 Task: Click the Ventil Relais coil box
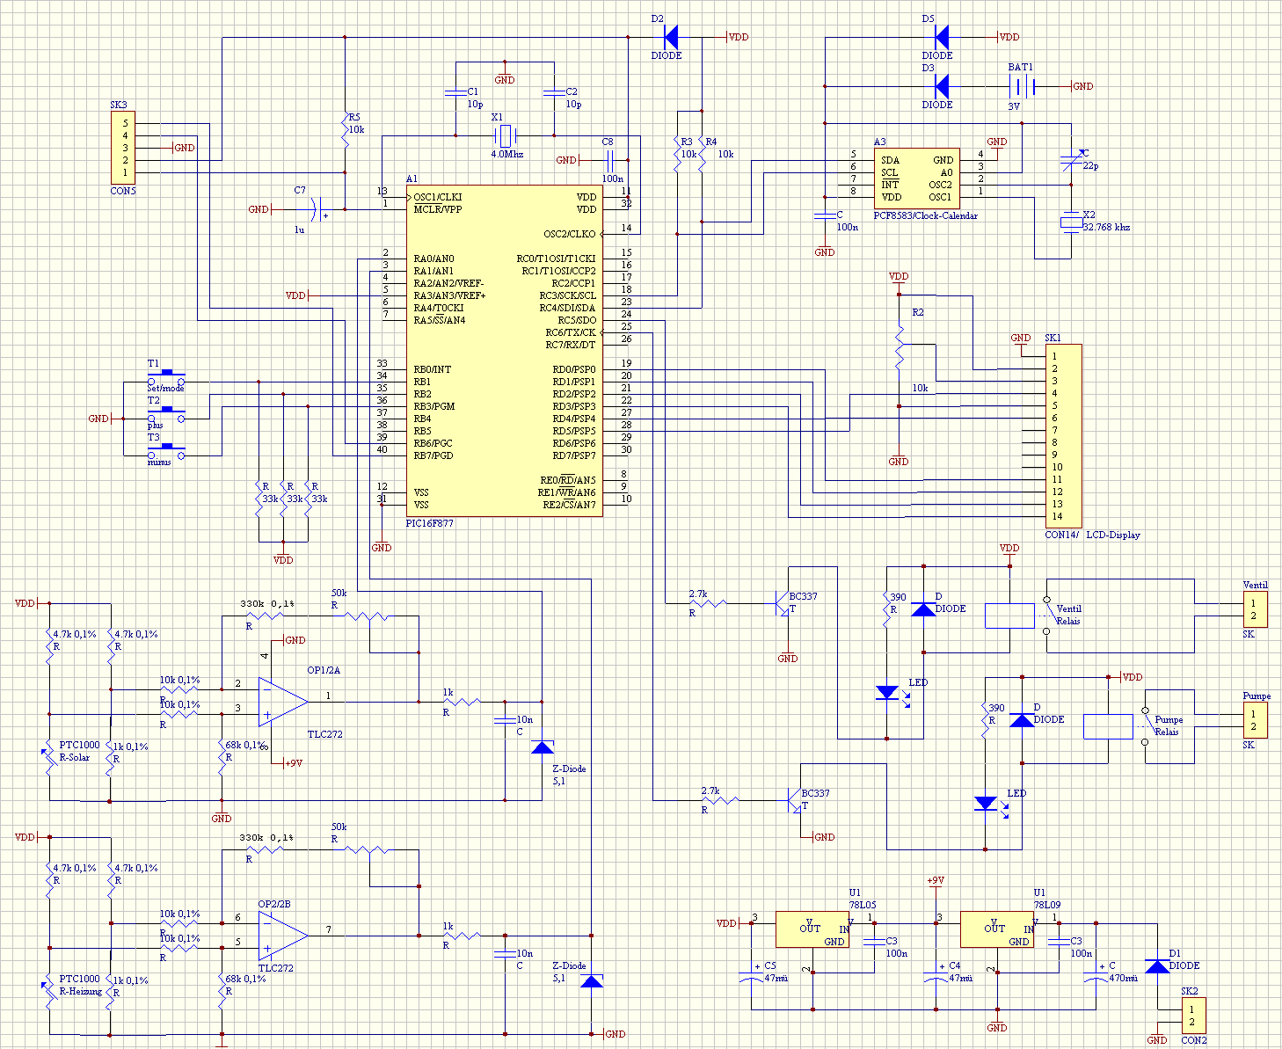point(1009,616)
